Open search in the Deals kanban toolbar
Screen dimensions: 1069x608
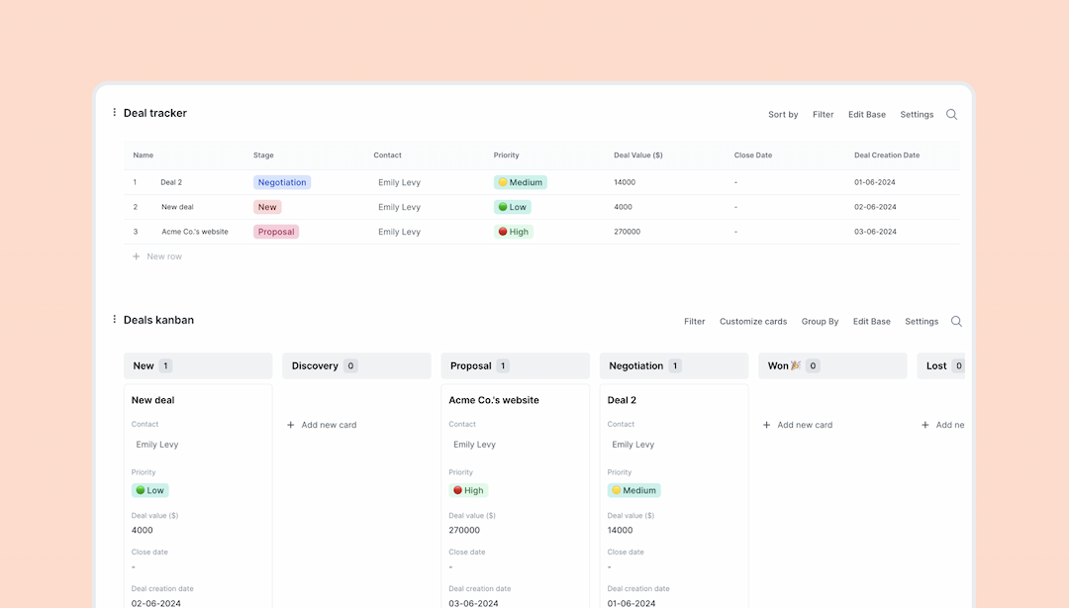point(956,321)
